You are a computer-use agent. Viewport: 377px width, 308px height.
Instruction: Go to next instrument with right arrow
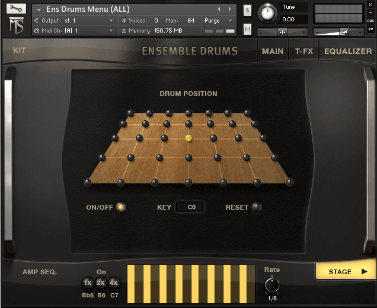[x=230, y=9]
